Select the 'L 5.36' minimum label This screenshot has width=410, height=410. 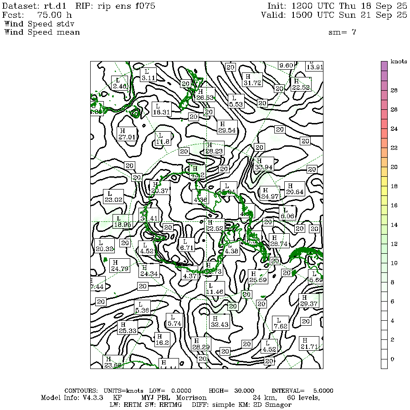point(143,307)
